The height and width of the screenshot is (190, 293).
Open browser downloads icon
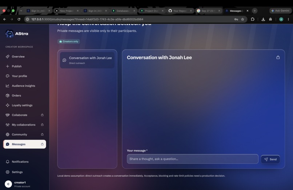[263, 19]
